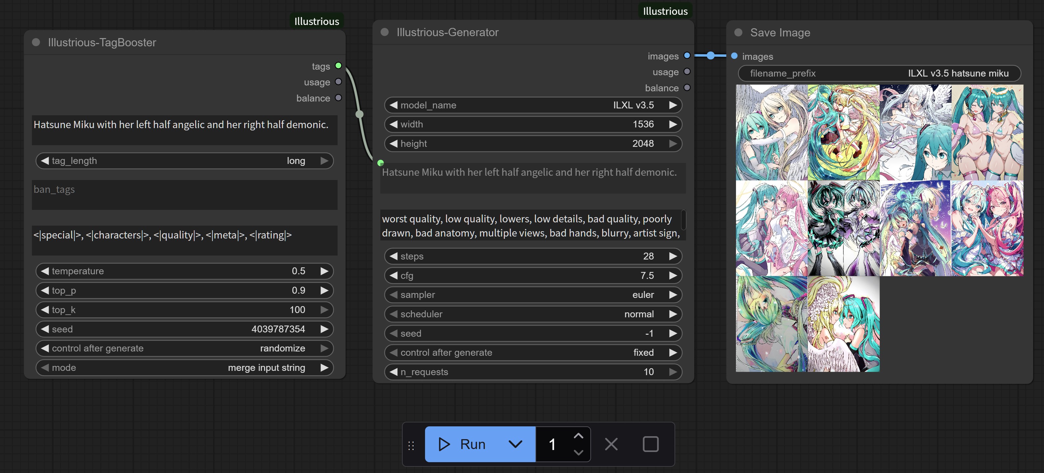Decrease top_k with left arrow

45,310
